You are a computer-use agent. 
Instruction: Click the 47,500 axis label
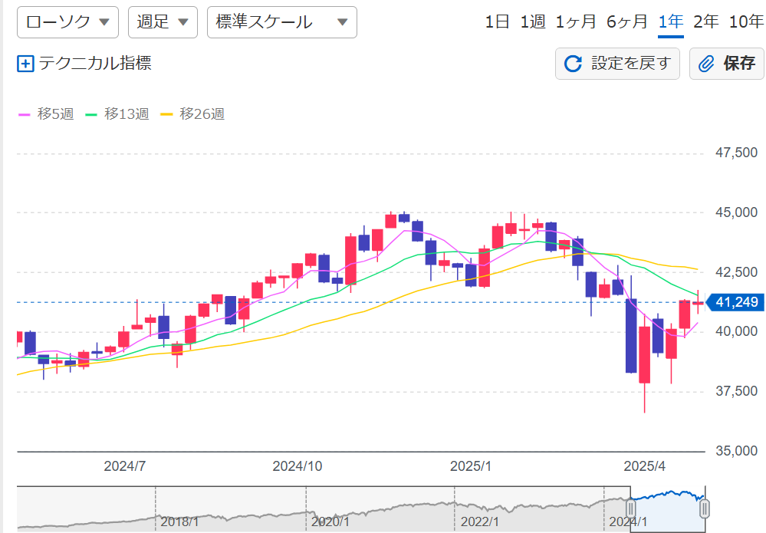tap(736, 153)
